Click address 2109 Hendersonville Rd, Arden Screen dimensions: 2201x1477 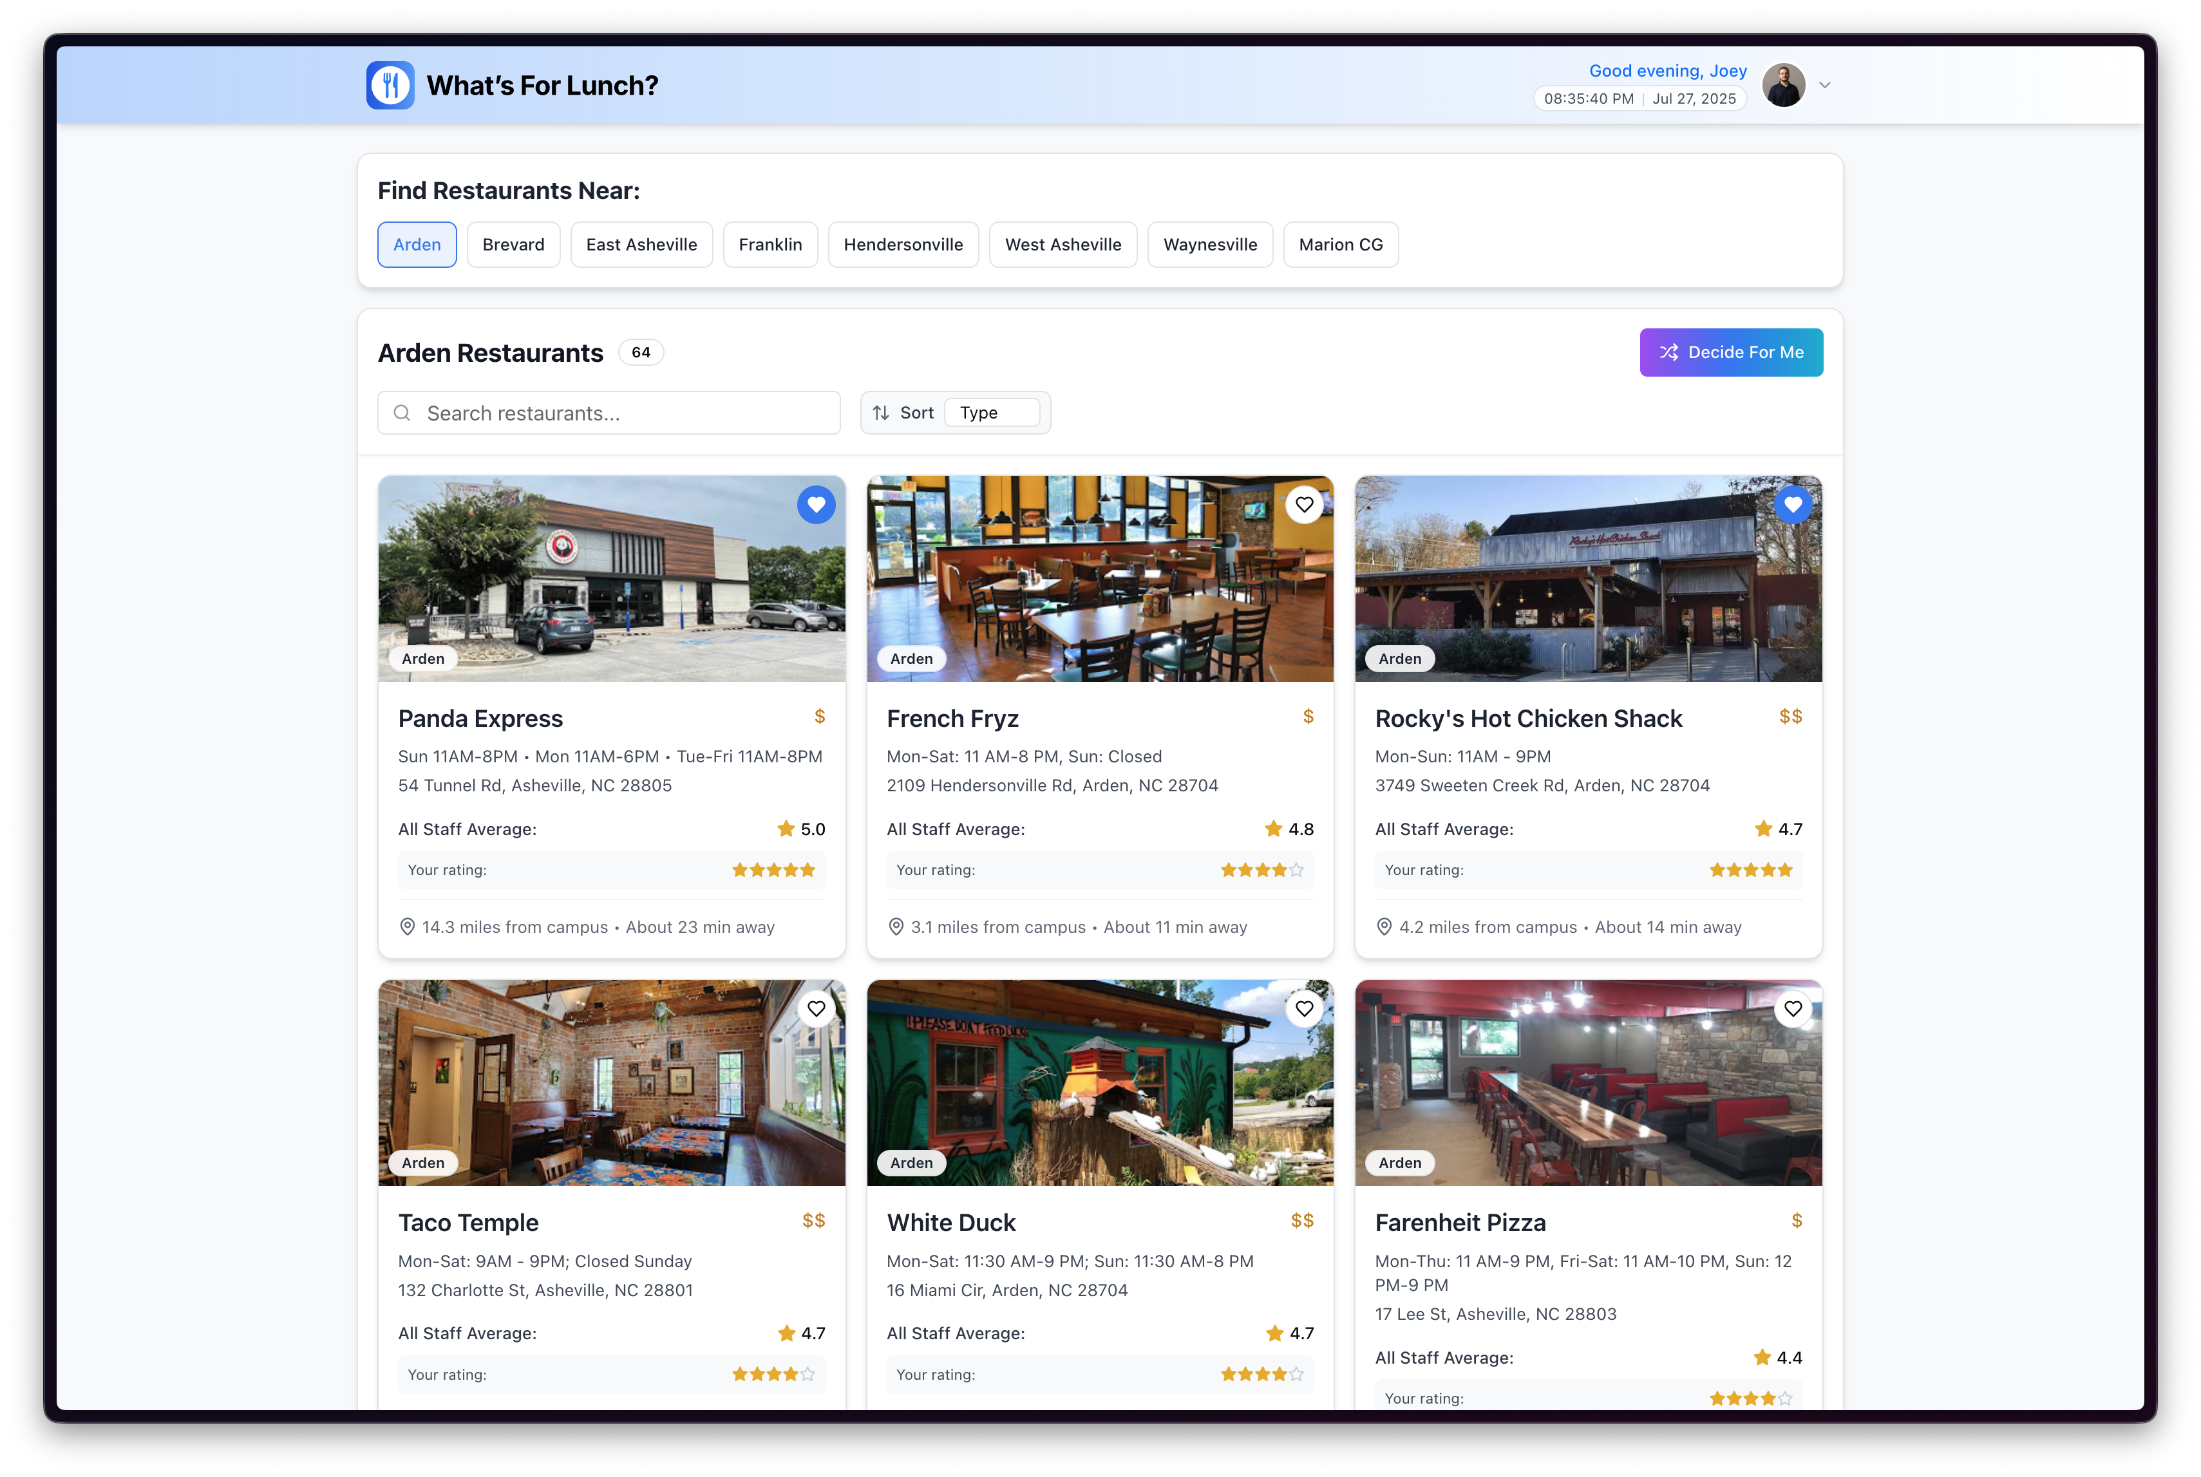point(1052,786)
